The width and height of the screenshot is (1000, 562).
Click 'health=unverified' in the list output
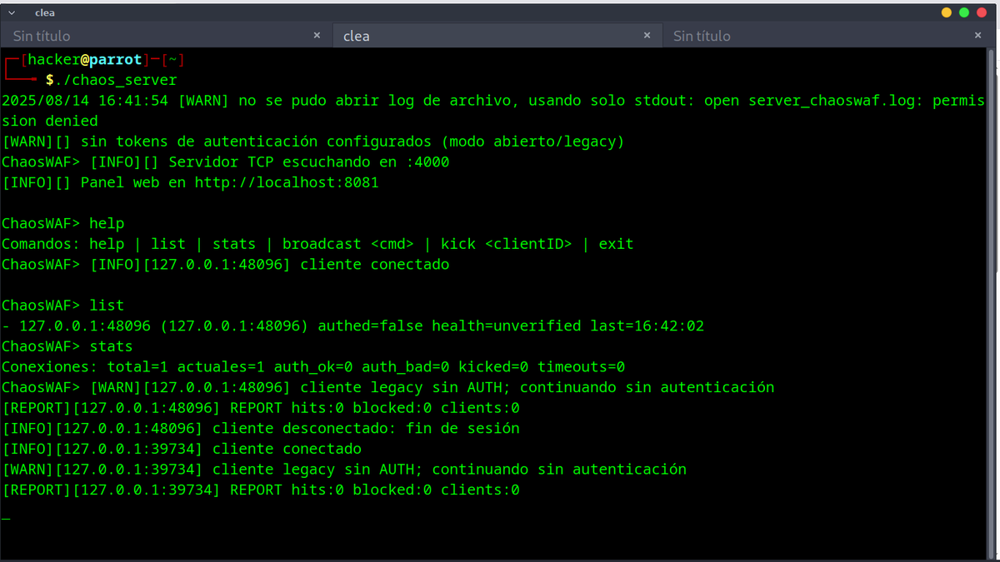coord(506,326)
